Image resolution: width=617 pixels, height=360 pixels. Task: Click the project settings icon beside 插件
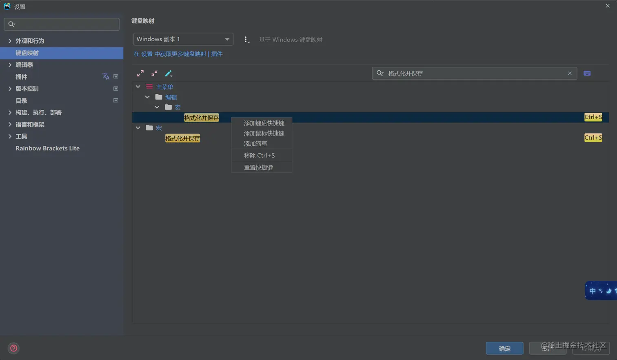point(116,76)
